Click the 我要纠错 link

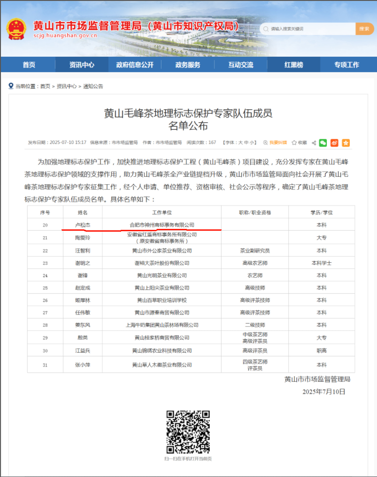278,143
